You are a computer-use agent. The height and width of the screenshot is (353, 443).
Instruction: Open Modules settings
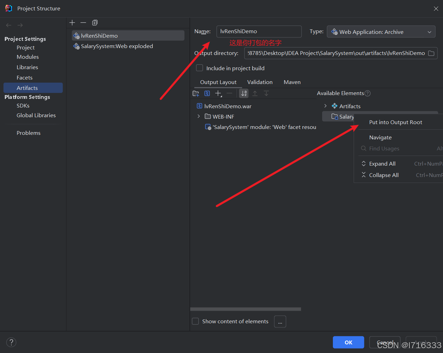pyautogui.click(x=28, y=57)
